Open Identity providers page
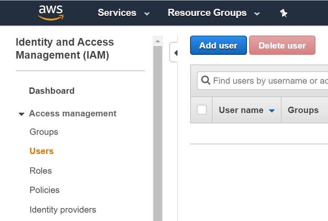 click(x=63, y=210)
